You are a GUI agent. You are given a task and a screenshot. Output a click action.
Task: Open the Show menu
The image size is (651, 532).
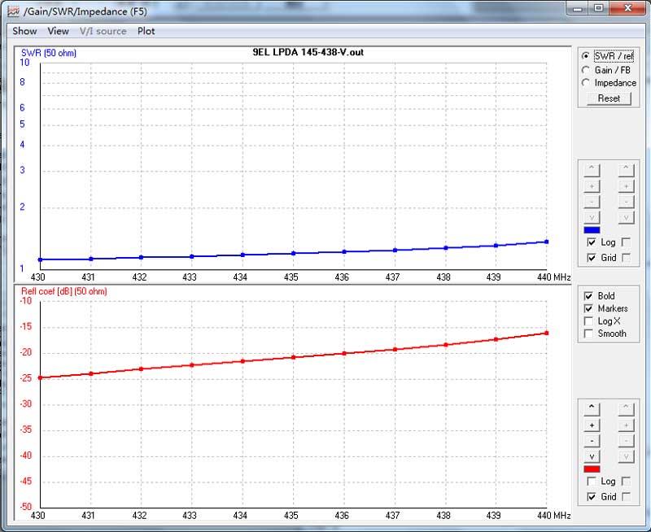pos(24,31)
